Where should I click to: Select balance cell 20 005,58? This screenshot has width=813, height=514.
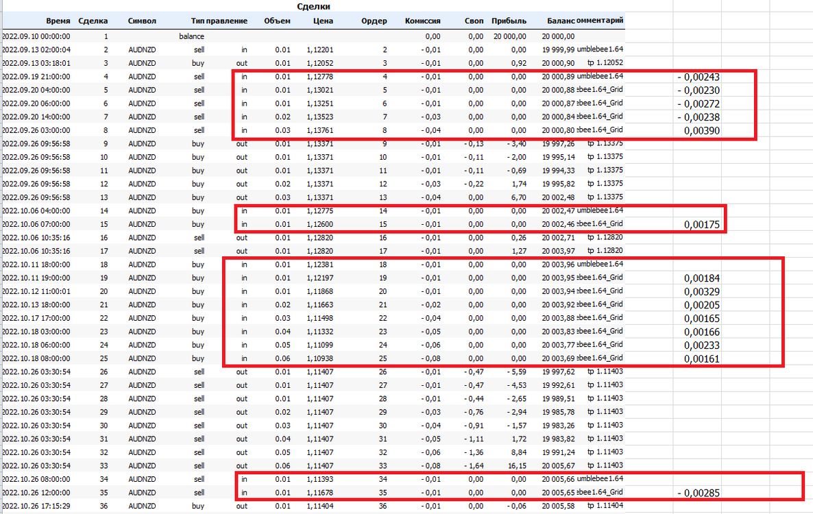tap(559, 506)
